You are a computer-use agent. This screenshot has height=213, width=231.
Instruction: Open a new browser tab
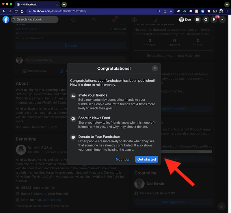click(x=64, y=5)
